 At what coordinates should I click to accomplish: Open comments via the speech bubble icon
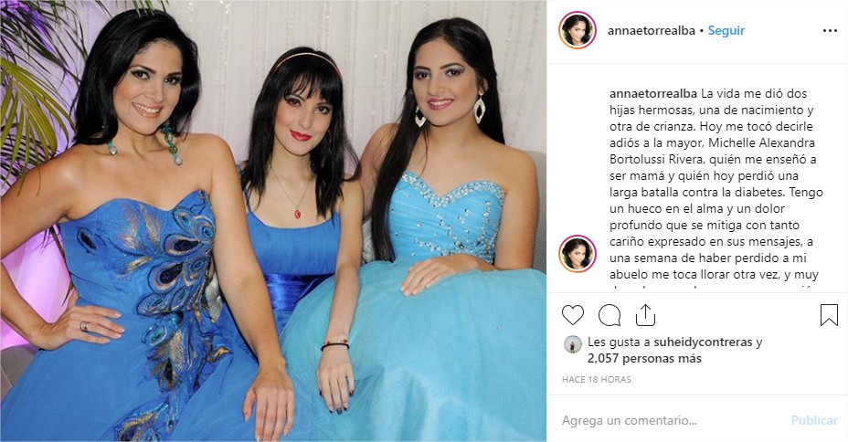[x=609, y=315]
